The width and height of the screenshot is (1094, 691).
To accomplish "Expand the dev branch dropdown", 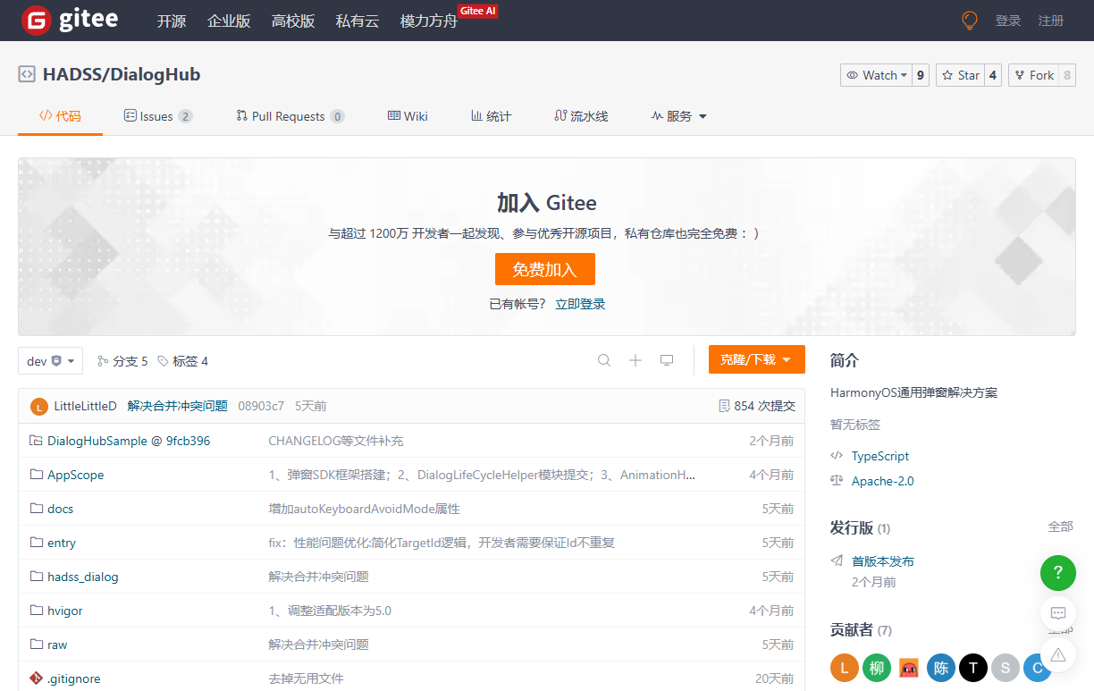I will click(x=50, y=361).
